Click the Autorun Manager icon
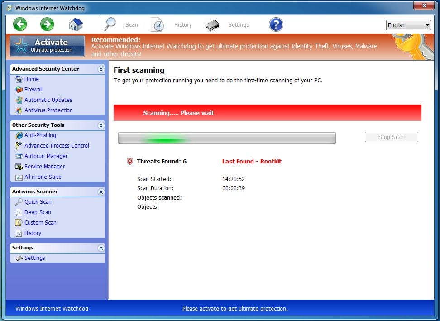Viewport: 440px width, 321px height. tap(19, 156)
